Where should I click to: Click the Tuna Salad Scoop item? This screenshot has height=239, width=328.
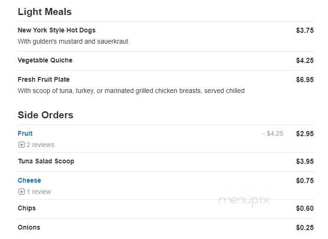click(x=46, y=161)
